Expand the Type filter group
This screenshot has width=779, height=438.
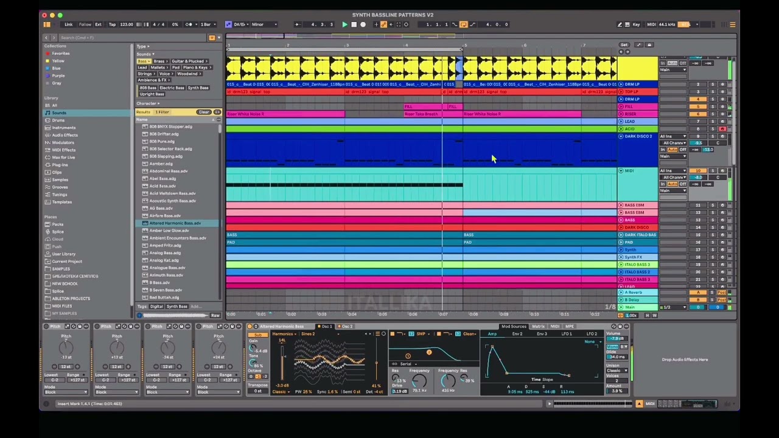[x=143, y=46]
